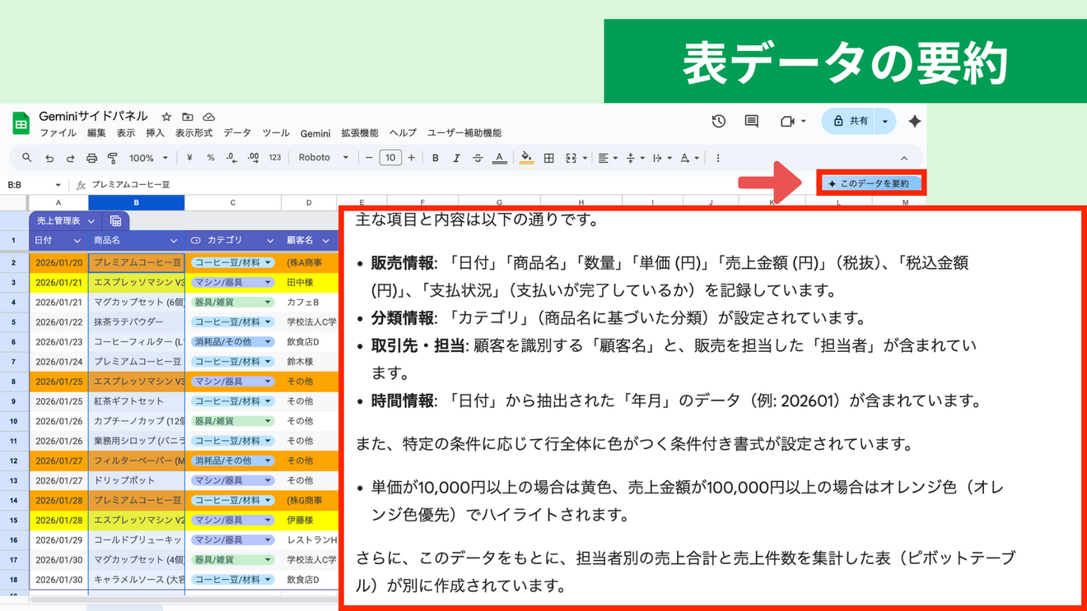Toggle bold formatting
1087x611 pixels.
[435, 158]
